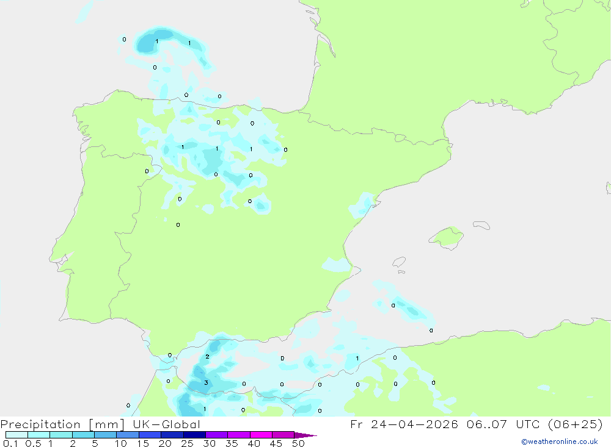Click the legend label "0.1"

(x=10, y=443)
